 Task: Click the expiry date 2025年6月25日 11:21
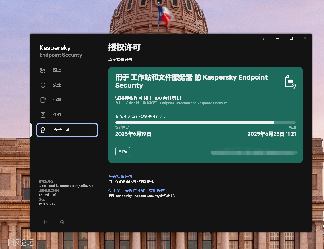[271, 134]
